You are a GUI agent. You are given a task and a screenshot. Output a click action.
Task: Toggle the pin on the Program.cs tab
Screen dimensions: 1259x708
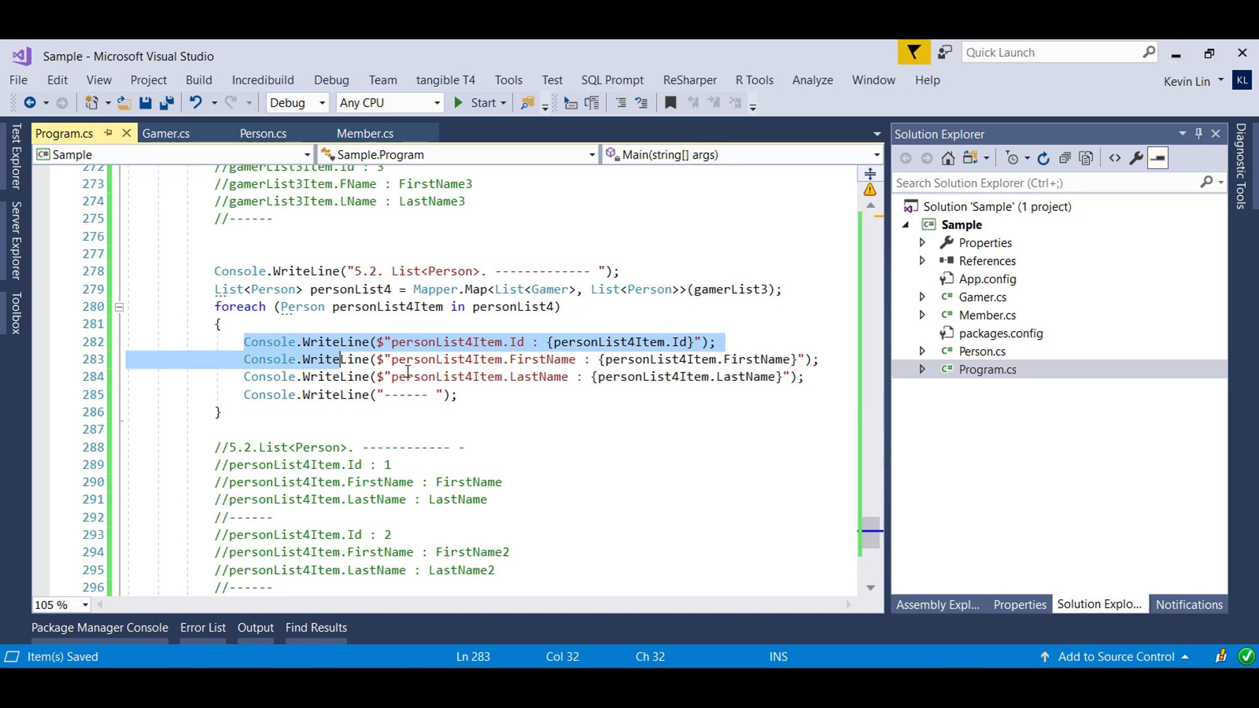108,133
